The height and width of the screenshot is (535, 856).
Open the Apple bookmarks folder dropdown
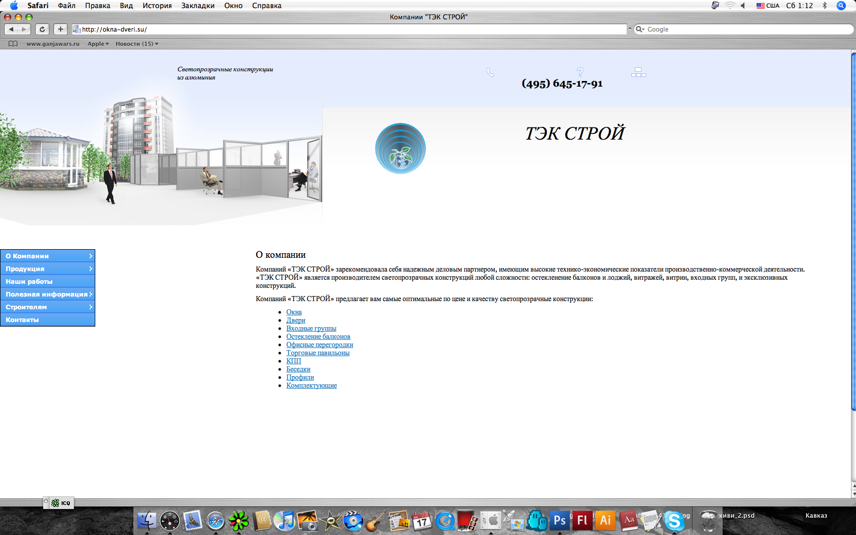pyautogui.click(x=98, y=44)
